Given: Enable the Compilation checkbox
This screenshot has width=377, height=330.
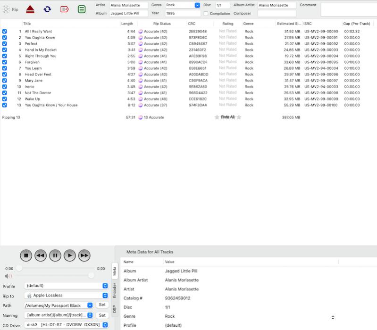Looking at the screenshot, I should [206, 14].
